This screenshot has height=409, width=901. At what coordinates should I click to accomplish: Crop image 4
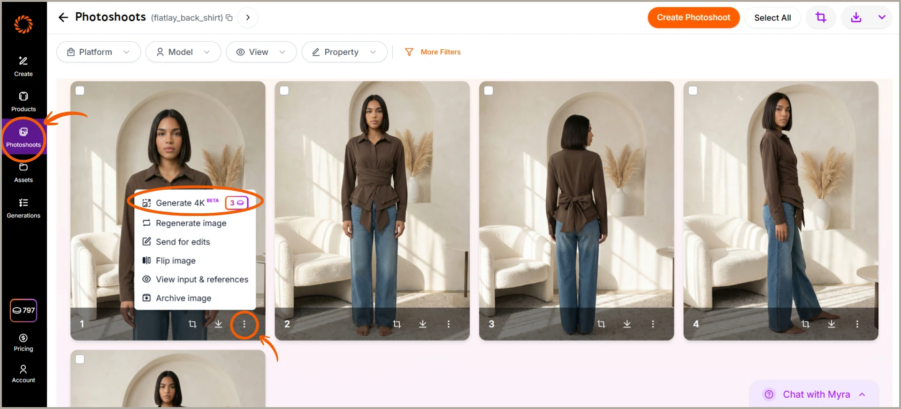[805, 324]
